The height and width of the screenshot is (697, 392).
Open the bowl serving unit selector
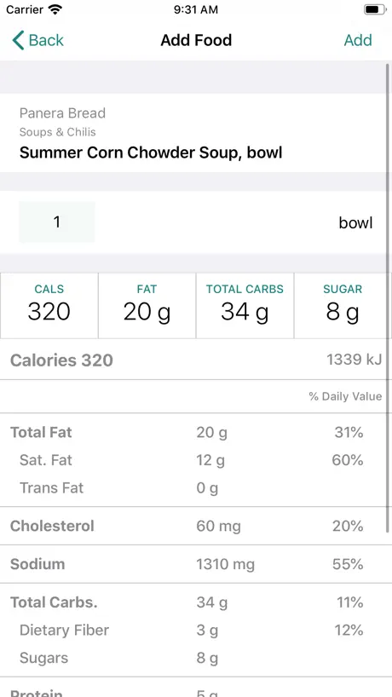(x=355, y=222)
